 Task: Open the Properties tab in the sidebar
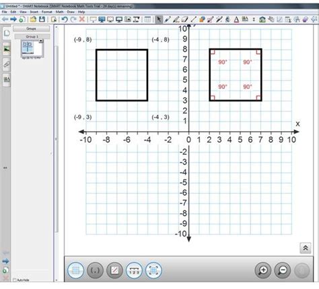[x=7, y=79]
